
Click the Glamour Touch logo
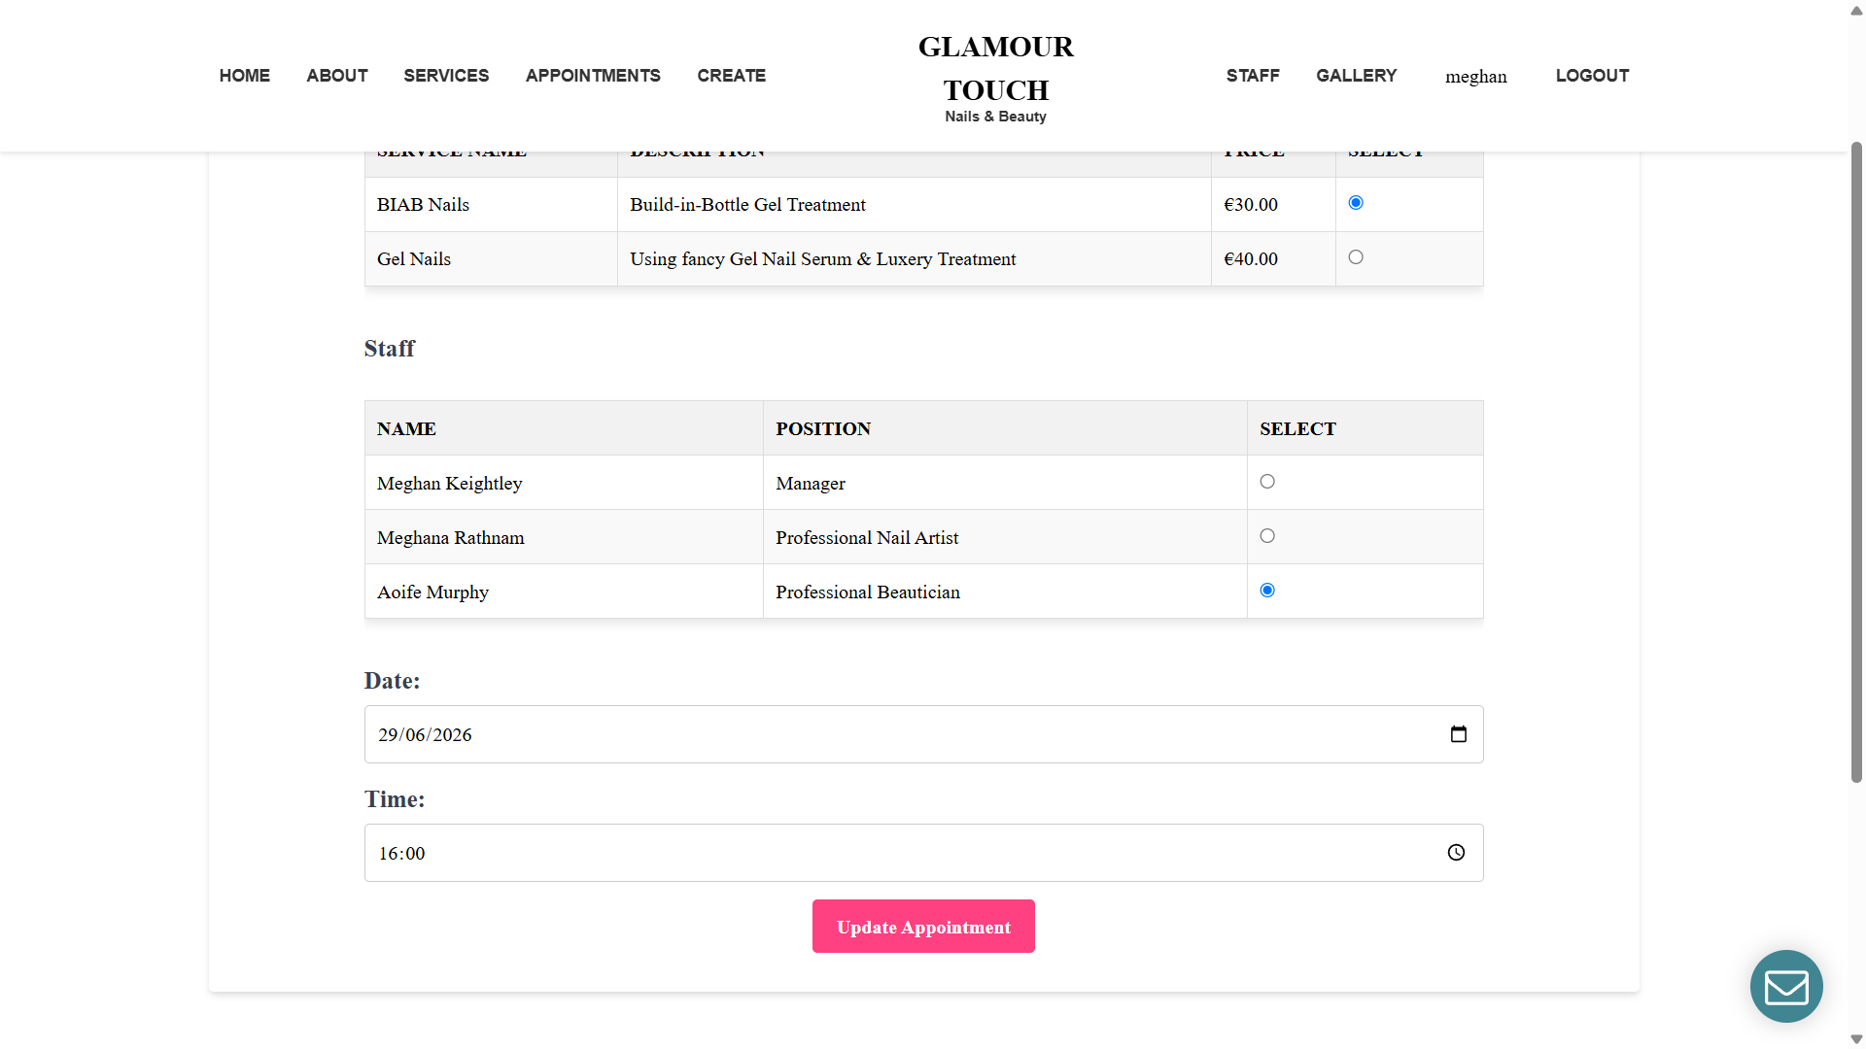click(995, 78)
